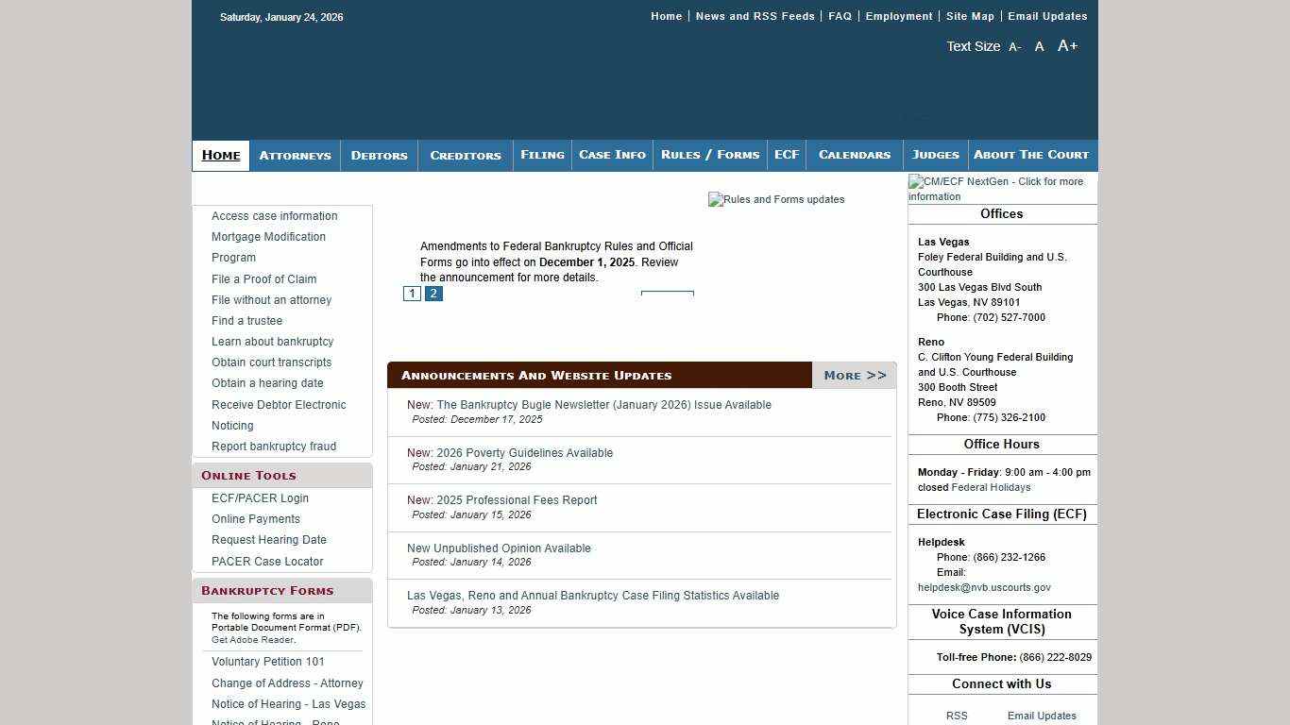Screen dimensions: 1290x725
Task: Click More >> in the announcements header
Action: 855,376
